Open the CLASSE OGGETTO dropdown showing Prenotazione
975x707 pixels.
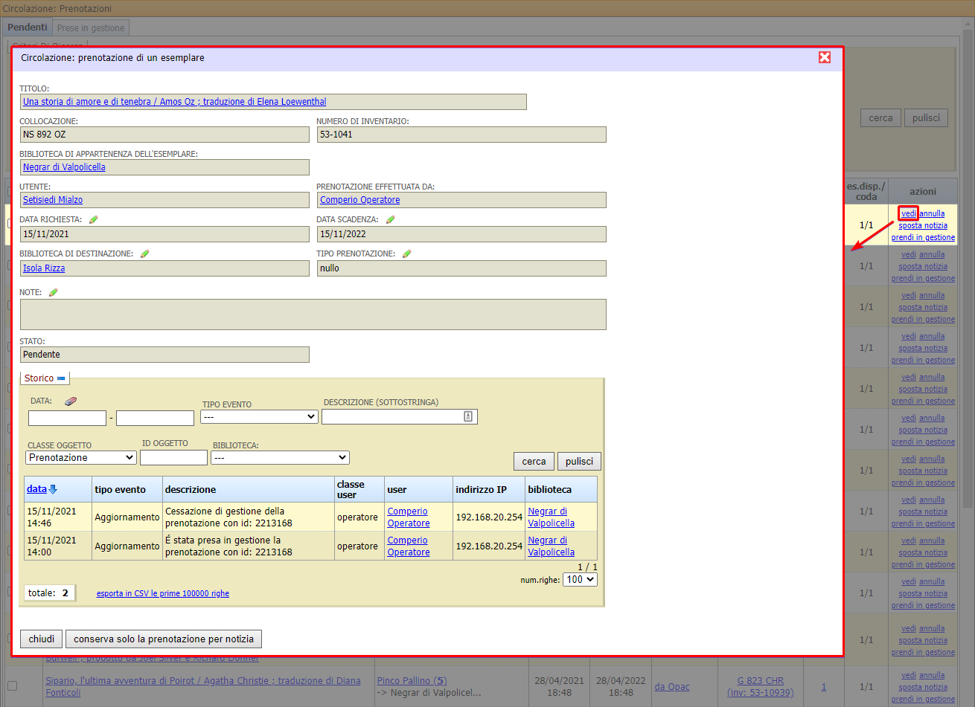tap(81, 458)
